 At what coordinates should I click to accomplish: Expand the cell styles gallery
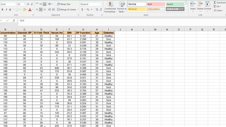pos(186,10)
